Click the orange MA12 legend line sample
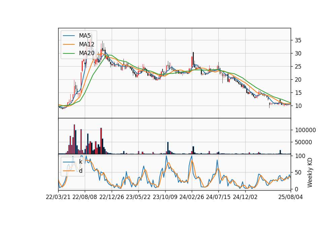 (69, 44)
